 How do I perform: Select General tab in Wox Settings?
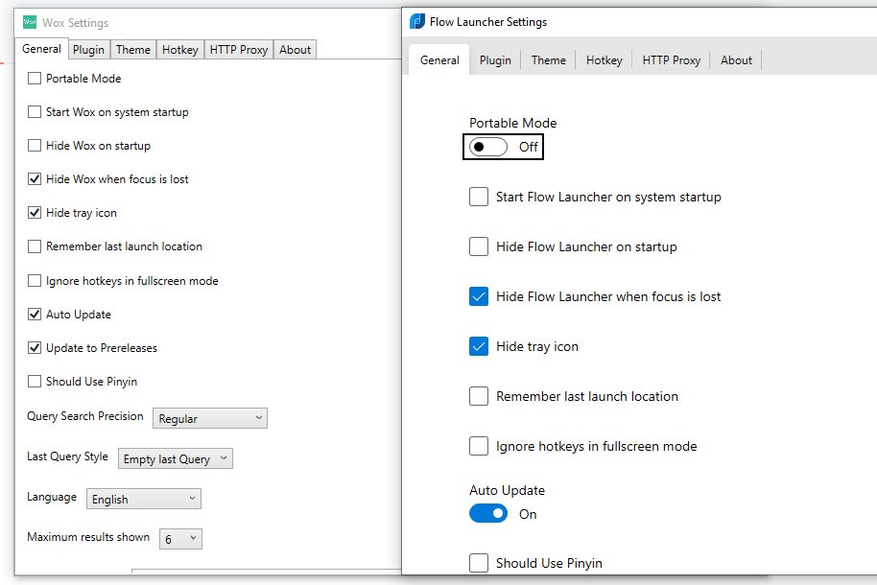pos(41,49)
